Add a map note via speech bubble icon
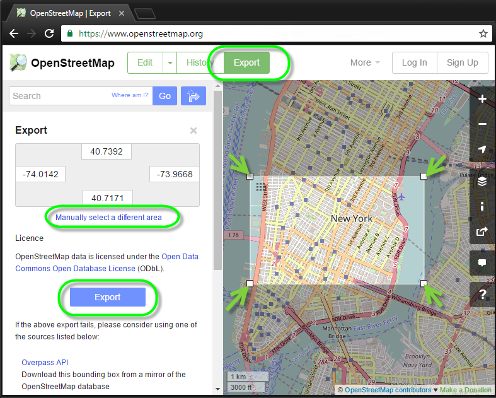Viewport: 496px width, 398px height. (x=482, y=263)
